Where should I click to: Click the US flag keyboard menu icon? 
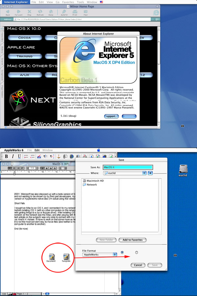(x=101, y=2)
